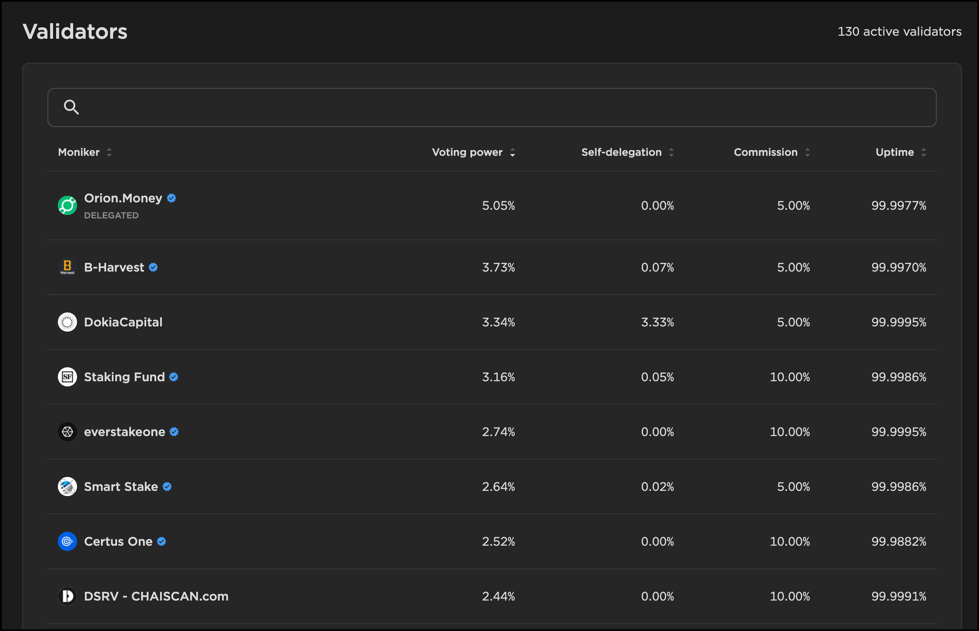Sort by Voting power arrows
Screen dimensions: 979x631
click(513, 152)
